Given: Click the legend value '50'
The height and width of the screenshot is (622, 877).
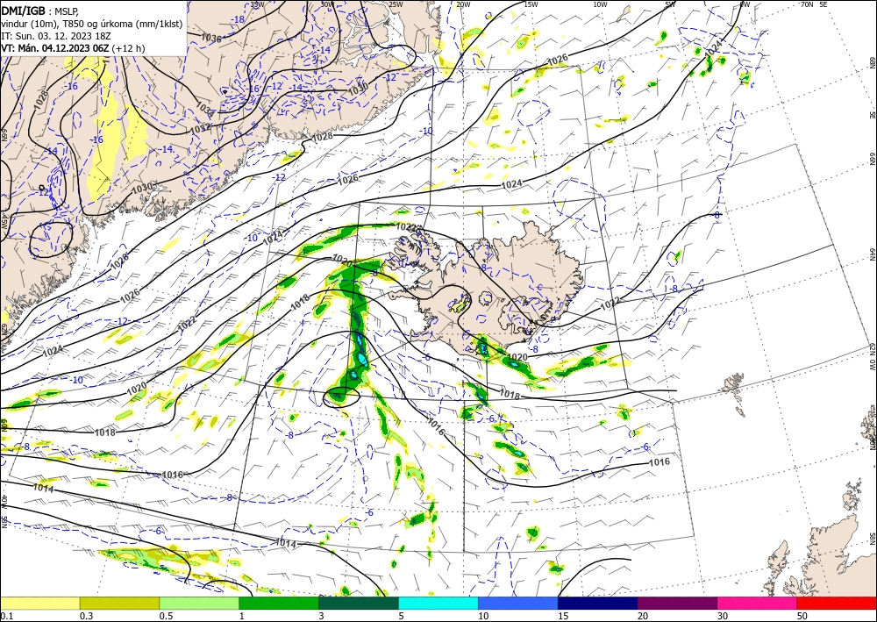Looking at the screenshot, I should [802, 616].
